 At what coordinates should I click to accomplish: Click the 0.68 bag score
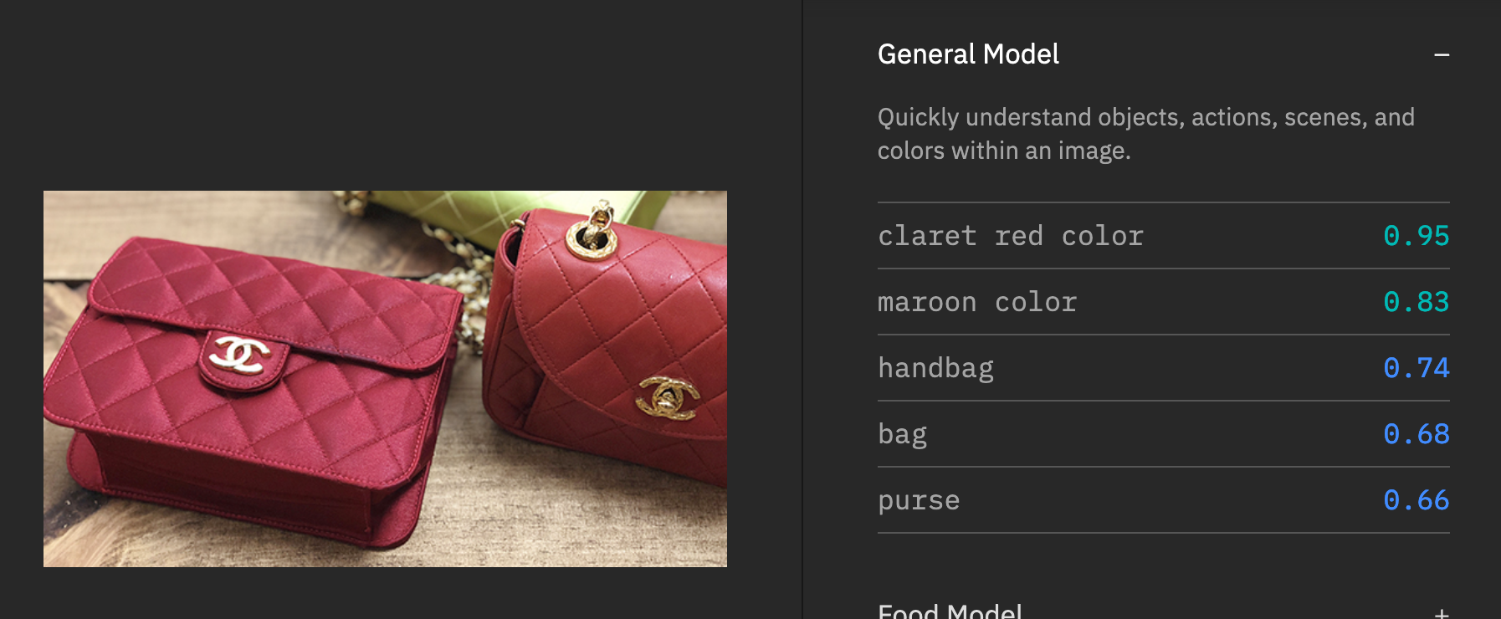1416,434
